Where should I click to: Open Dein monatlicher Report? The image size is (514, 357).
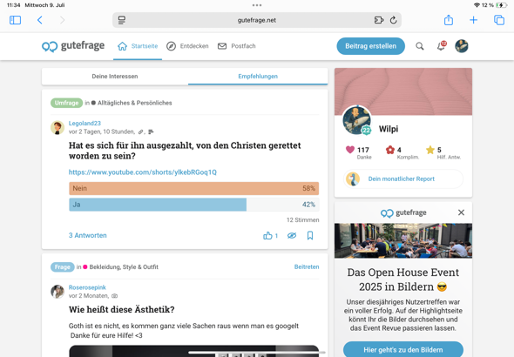click(403, 178)
